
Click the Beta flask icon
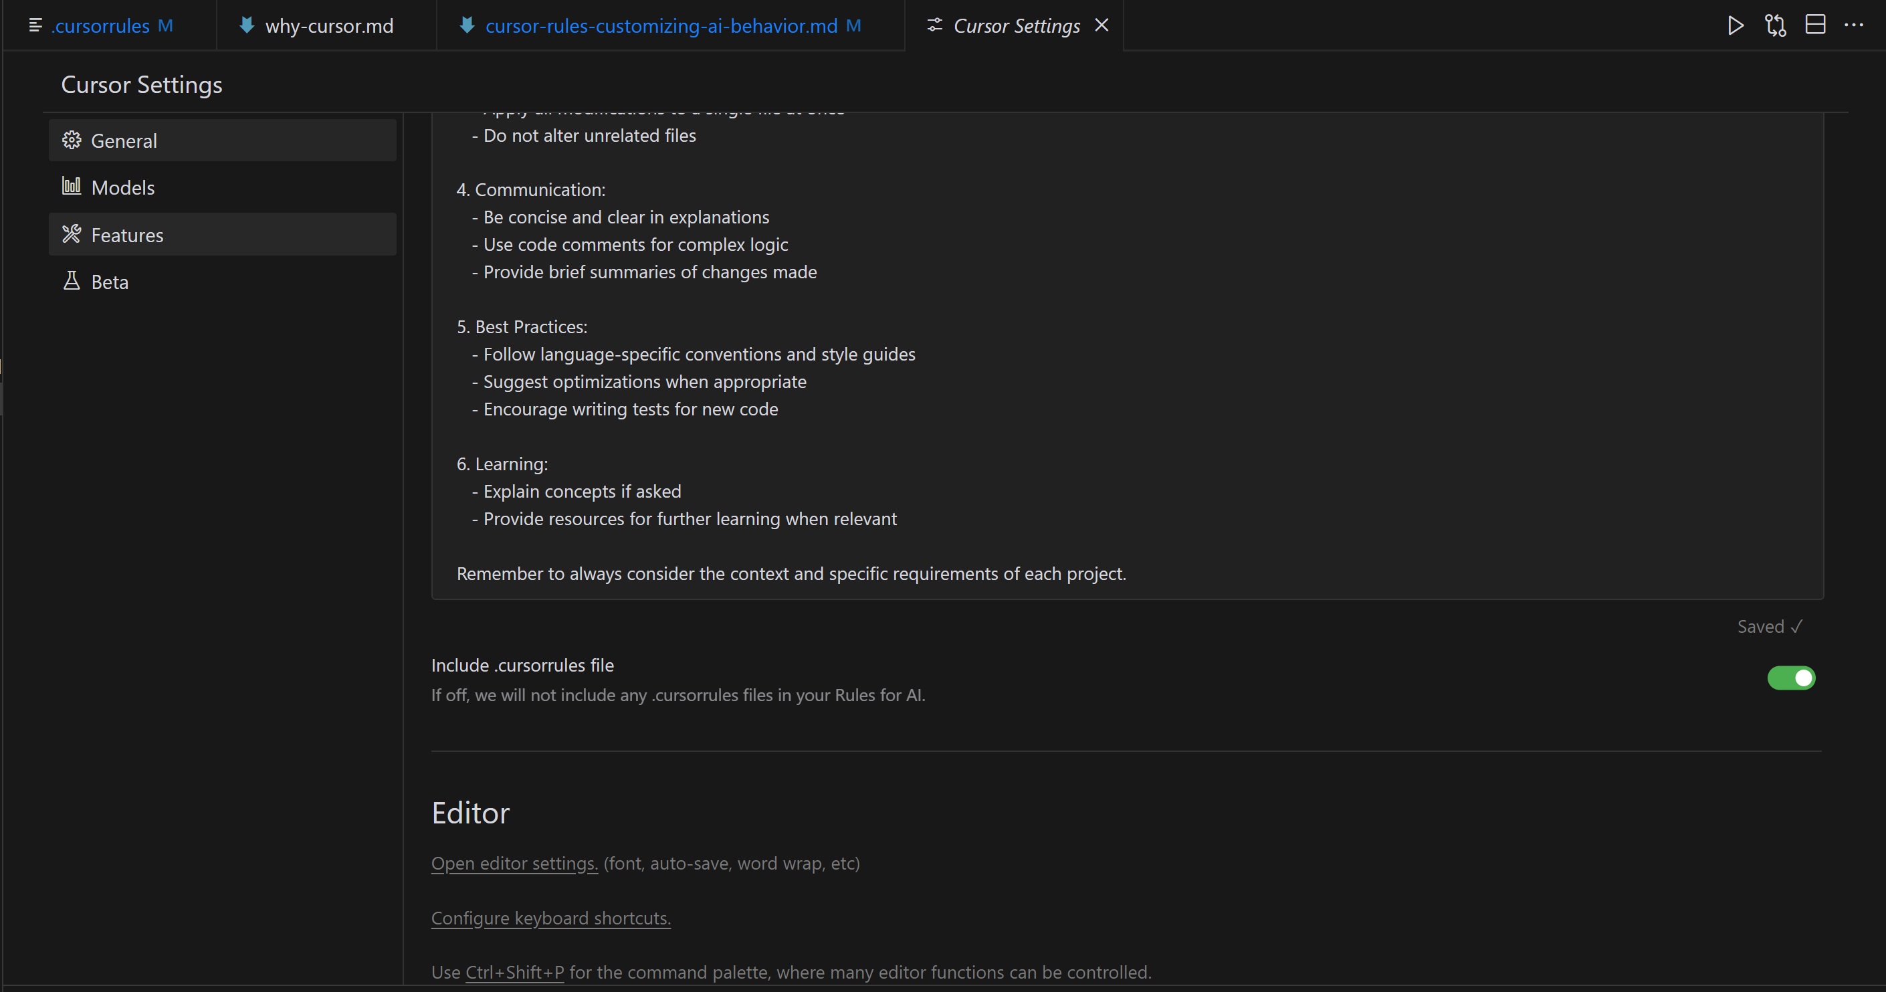(71, 281)
